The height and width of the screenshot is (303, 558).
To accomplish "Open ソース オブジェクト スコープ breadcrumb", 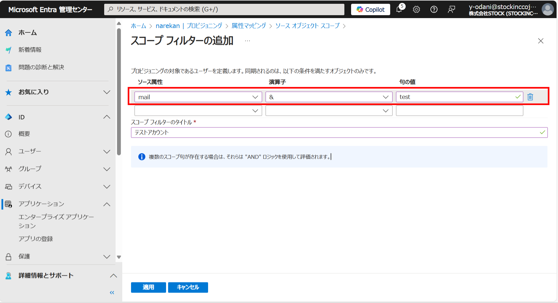I will (308, 26).
